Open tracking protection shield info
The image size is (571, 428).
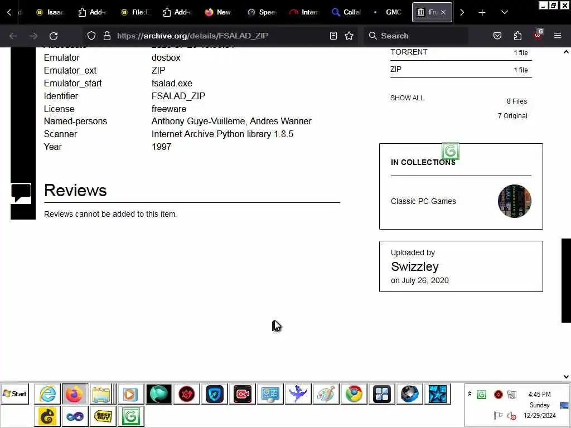point(91,36)
